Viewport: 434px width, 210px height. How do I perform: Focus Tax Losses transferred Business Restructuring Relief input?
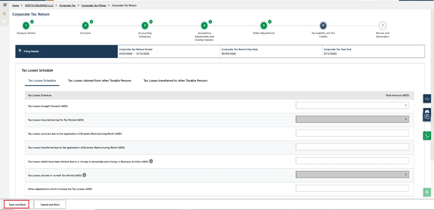point(352,147)
